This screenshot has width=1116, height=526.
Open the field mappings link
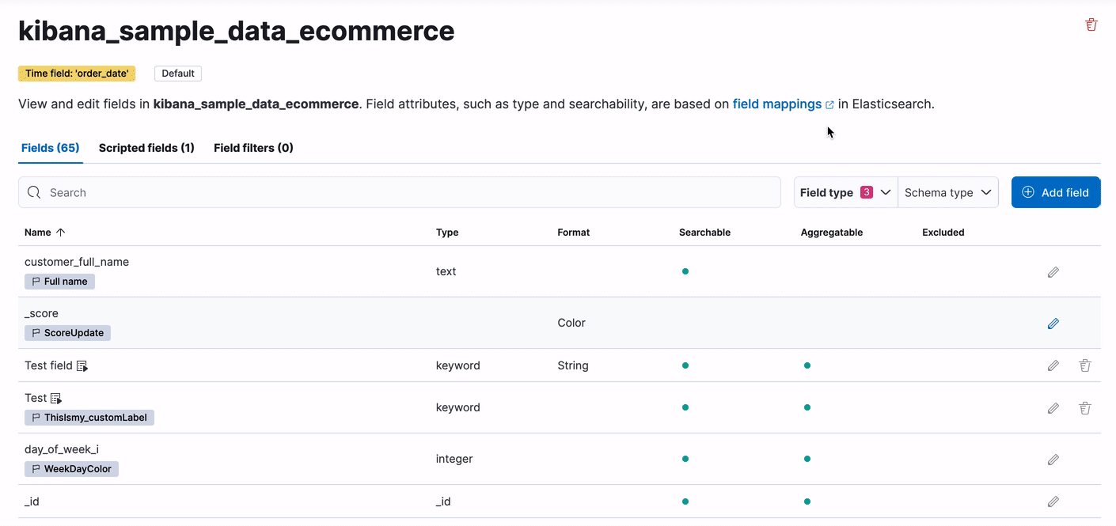pos(777,104)
